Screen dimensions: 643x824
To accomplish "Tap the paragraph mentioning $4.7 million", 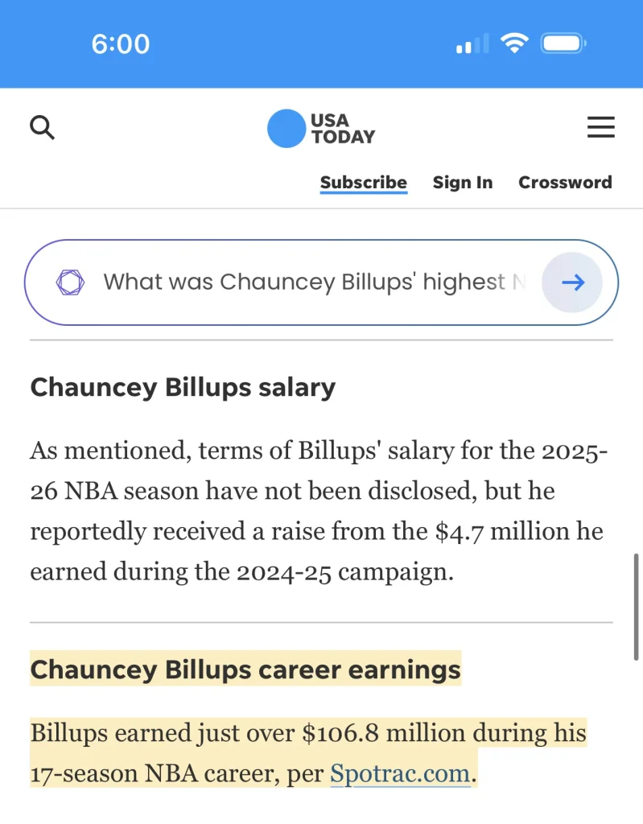I will point(319,511).
